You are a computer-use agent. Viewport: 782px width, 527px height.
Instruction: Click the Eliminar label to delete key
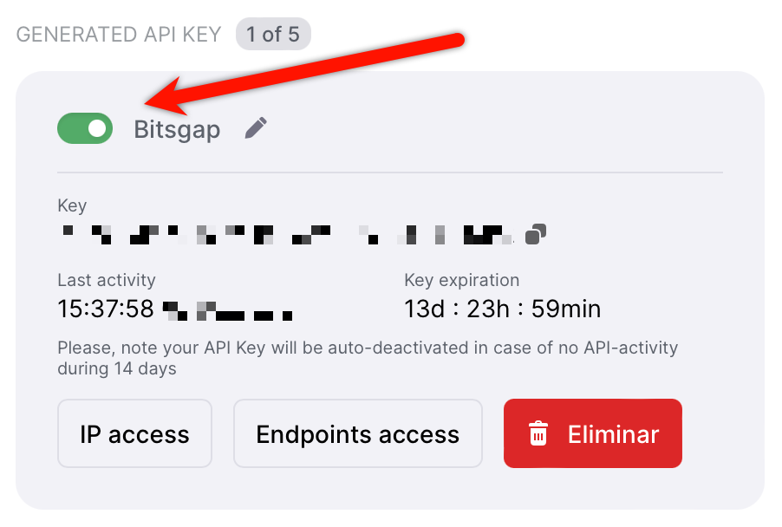(x=614, y=434)
